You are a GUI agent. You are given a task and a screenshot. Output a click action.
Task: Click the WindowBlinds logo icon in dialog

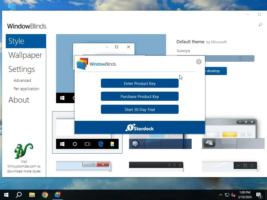click(82, 64)
